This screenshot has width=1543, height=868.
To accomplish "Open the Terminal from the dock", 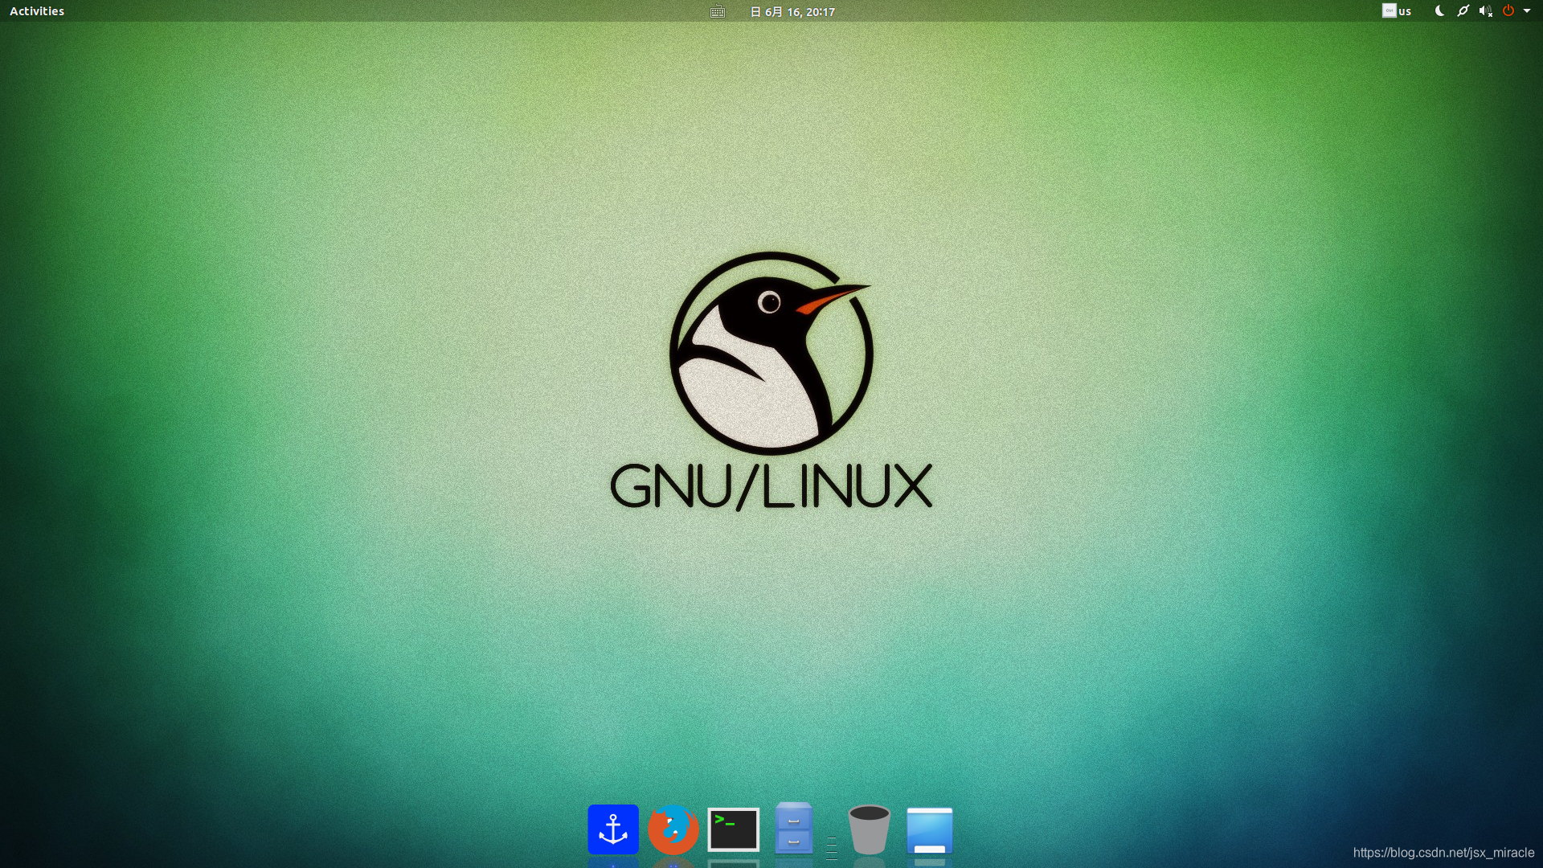I will [x=733, y=829].
